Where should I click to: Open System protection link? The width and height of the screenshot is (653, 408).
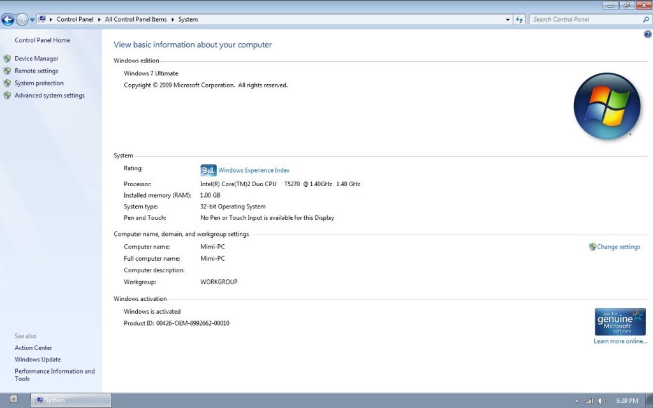[39, 83]
